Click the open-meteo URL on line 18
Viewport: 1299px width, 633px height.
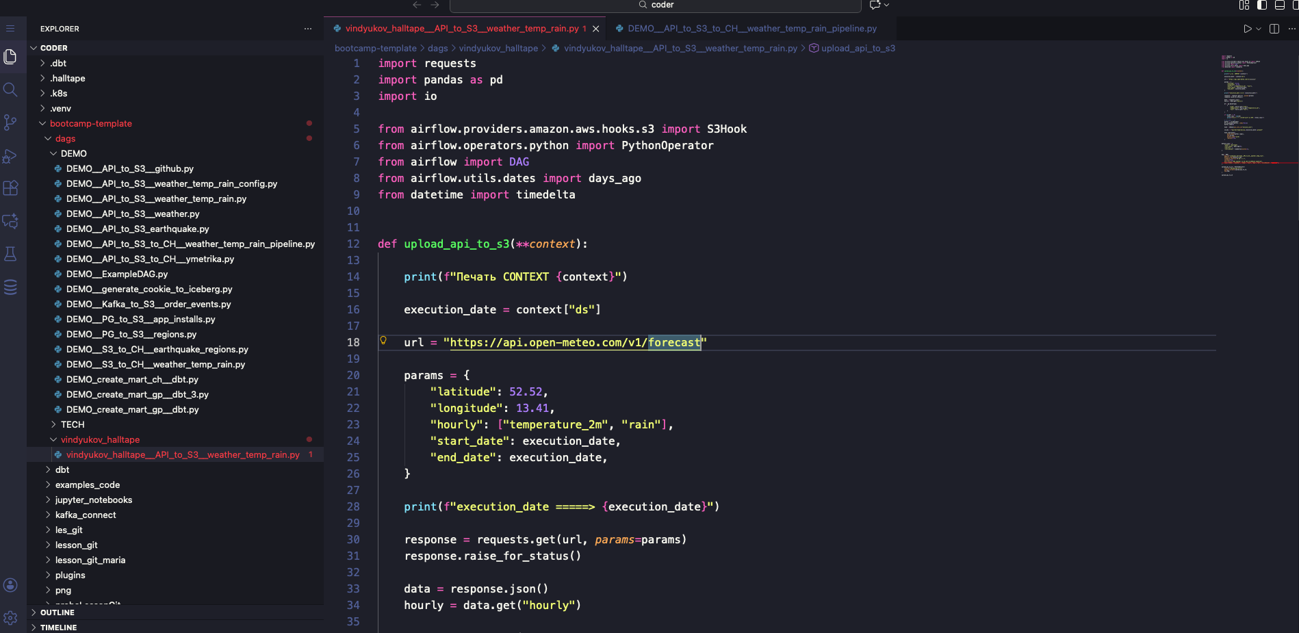(575, 342)
